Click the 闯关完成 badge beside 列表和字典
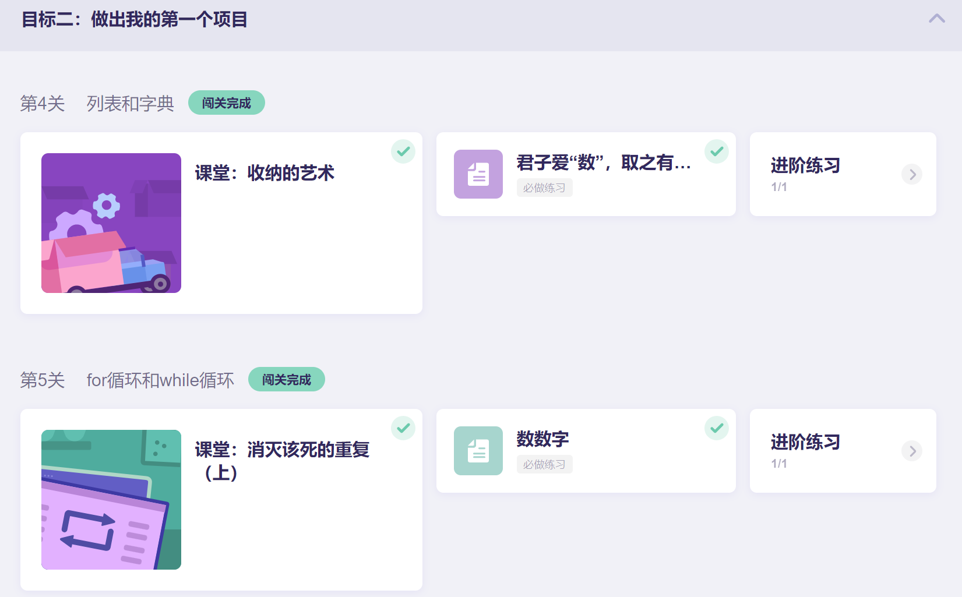This screenshot has height=597, width=962. (227, 103)
